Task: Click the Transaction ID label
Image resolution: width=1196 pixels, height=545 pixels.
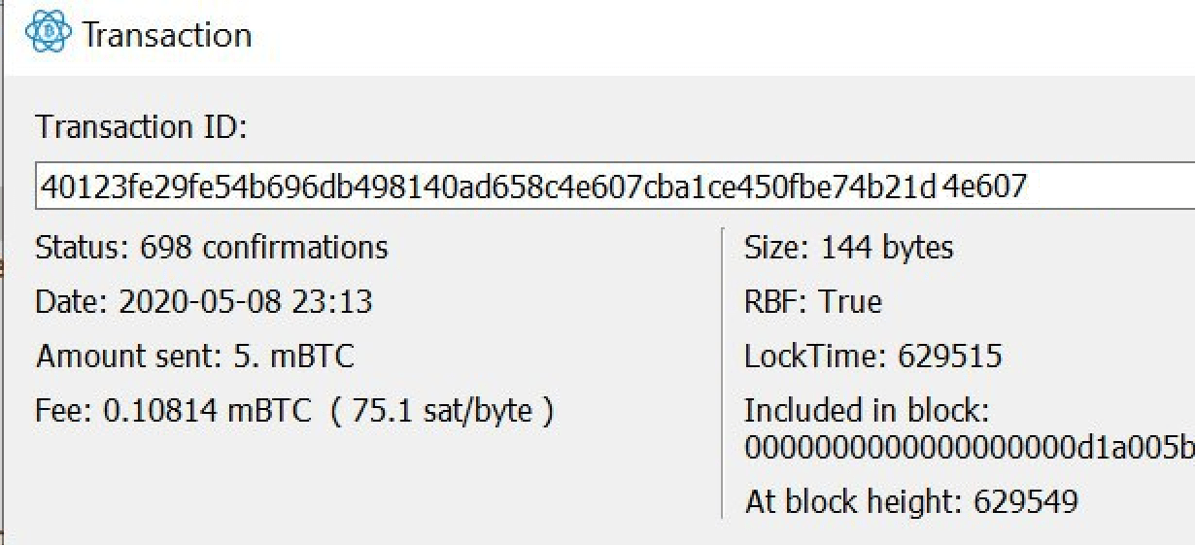Action: click(142, 127)
